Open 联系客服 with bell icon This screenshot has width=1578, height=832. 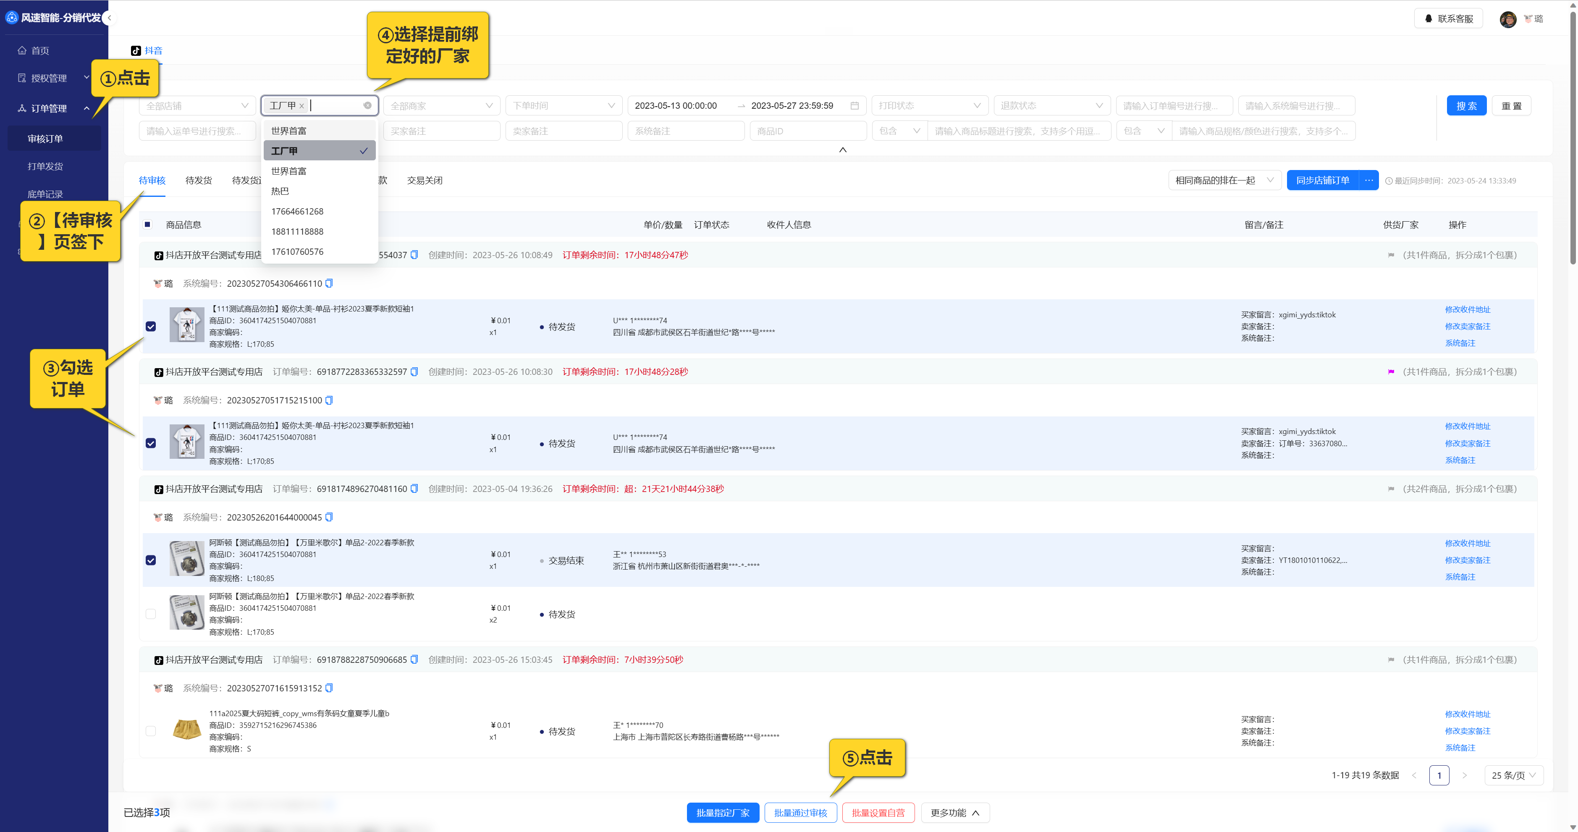[x=1448, y=18]
